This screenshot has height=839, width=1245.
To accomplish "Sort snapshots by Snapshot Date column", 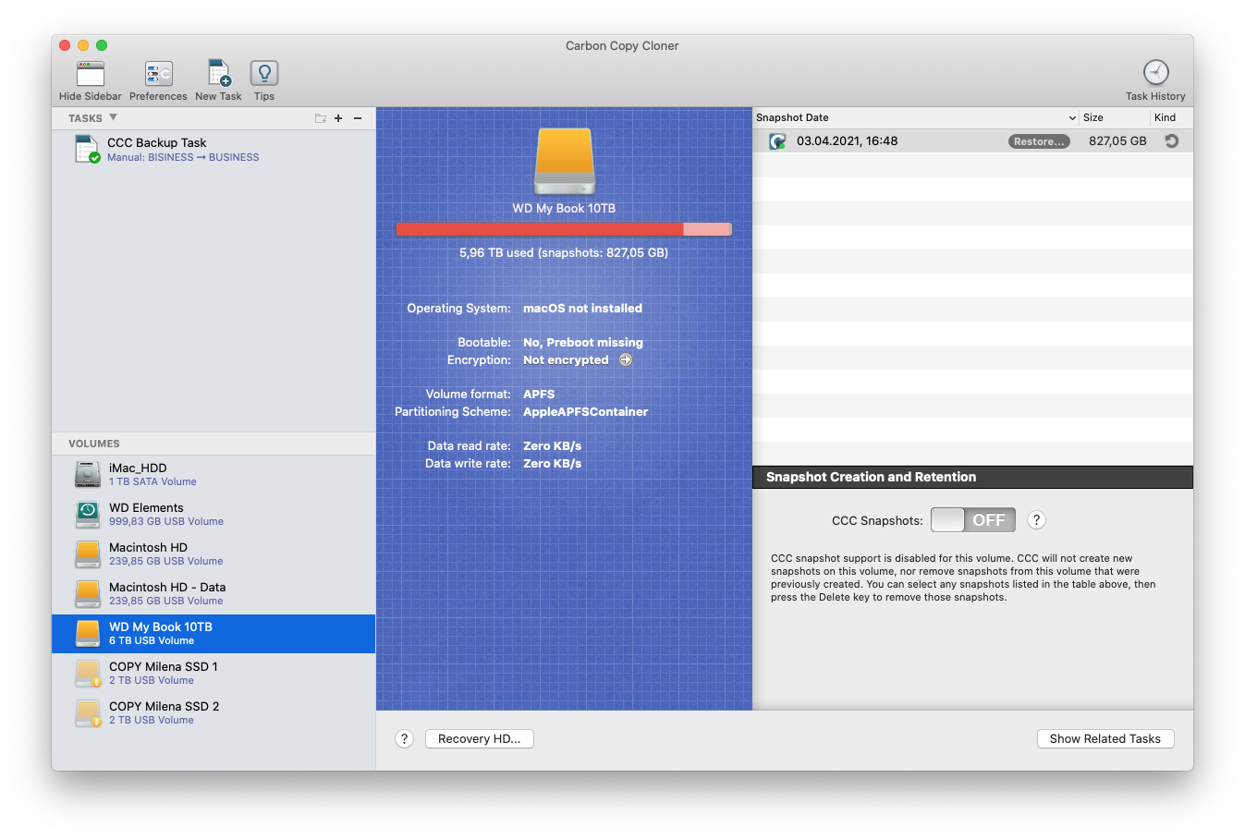I will tap(915, 117).
